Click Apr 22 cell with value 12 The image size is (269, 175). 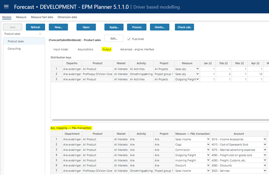pyautogui.click(x=255, y=74)
